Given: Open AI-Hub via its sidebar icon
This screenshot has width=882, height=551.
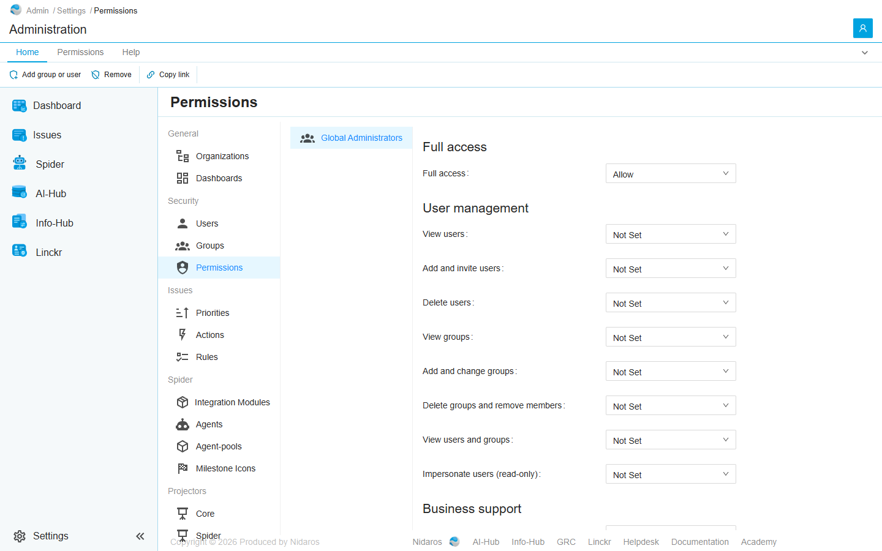Looking at the screenshot, I should 20,192.
